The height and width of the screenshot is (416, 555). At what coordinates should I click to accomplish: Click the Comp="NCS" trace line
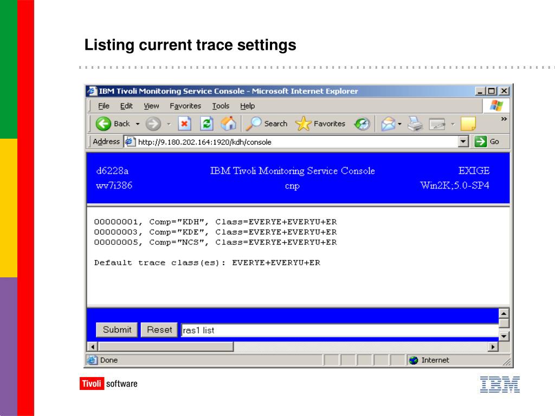pos(215,242)
